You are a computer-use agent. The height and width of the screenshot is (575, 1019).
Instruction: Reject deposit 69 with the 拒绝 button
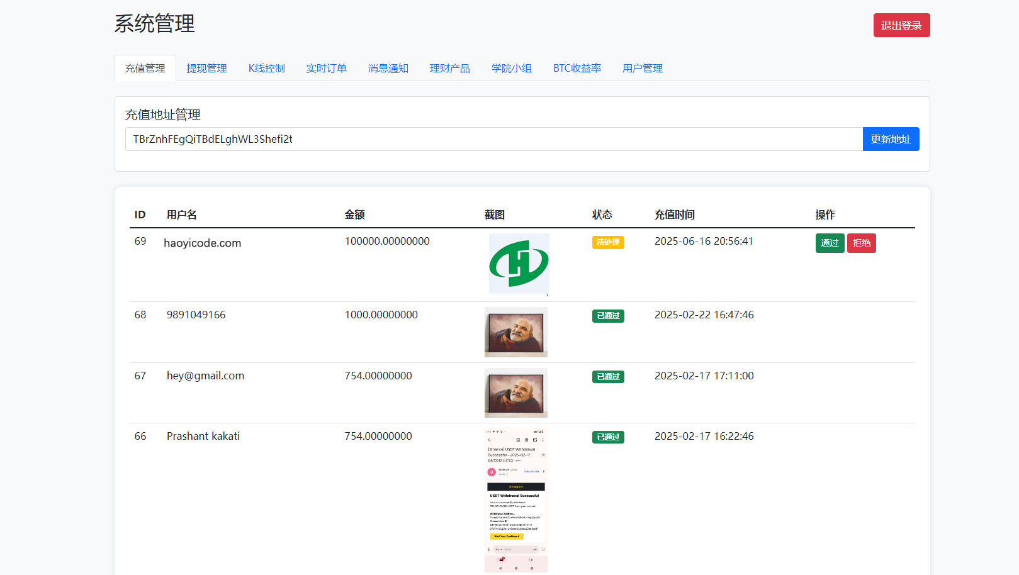[x=861, y=243]
